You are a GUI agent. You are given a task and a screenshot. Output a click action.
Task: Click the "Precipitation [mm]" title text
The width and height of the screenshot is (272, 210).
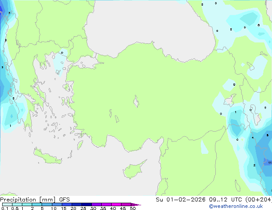tap(27, 200)
